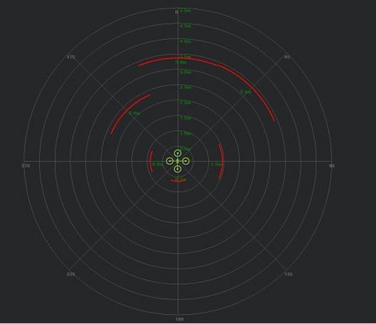Click the 315 degree bearing label
Viewport: 376px width, 324px height.
click(x=71, y=57)
